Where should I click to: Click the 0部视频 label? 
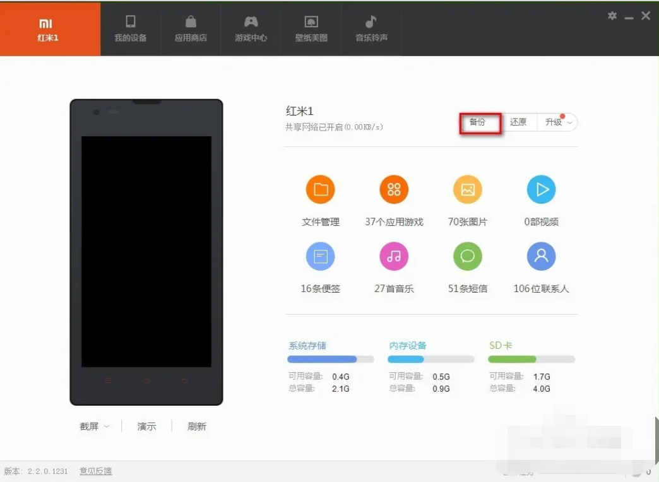pos(541,222)
